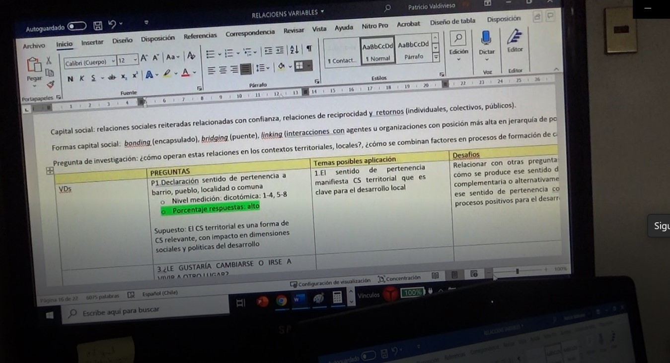Apply the yellow text highlight color
This screenshot has width=670, height=363.
(167, 74)
